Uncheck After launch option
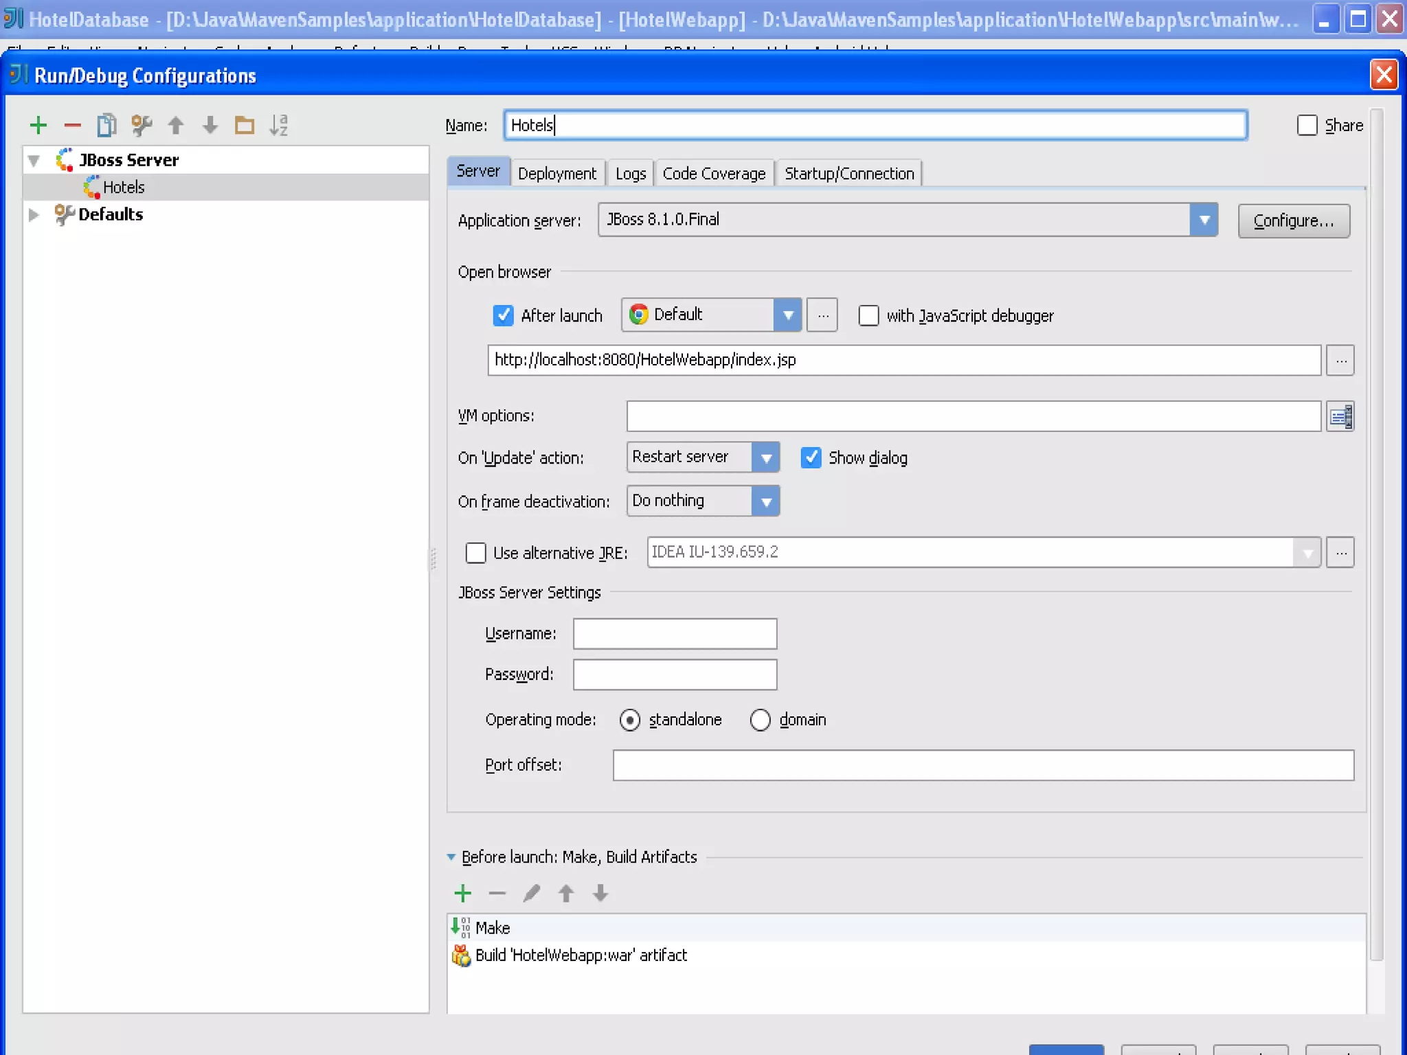 tap(504, 315)
